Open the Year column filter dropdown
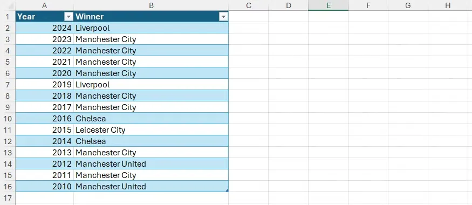Image resolution: width=472 pixels, height=205 pixels. click(x=69, y=17)
